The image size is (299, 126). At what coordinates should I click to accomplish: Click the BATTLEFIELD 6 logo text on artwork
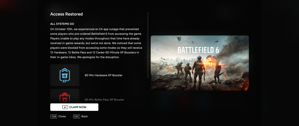tap(198, 50)
